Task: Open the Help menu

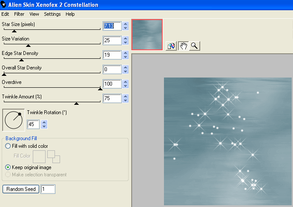Action: (x=70, y=14)
